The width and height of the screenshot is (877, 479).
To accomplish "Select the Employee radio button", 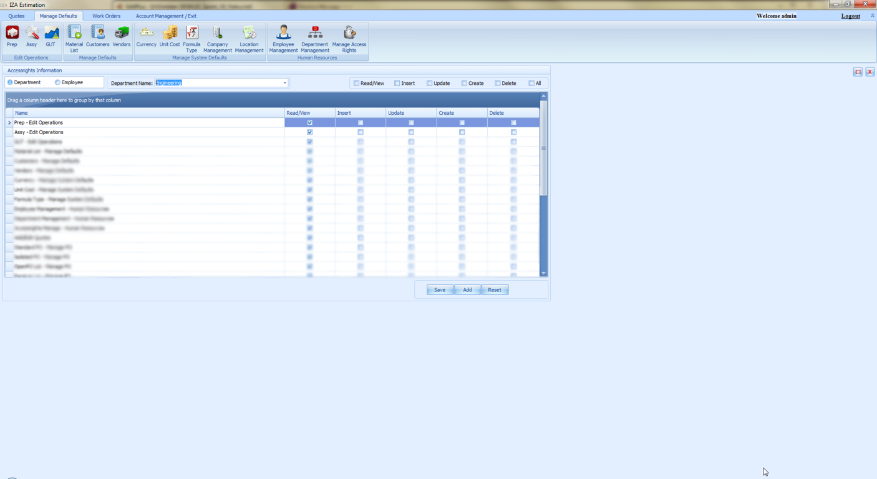I will tap(58, 82).
